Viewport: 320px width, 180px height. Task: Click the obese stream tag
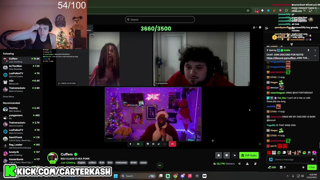tap(143, 163)
